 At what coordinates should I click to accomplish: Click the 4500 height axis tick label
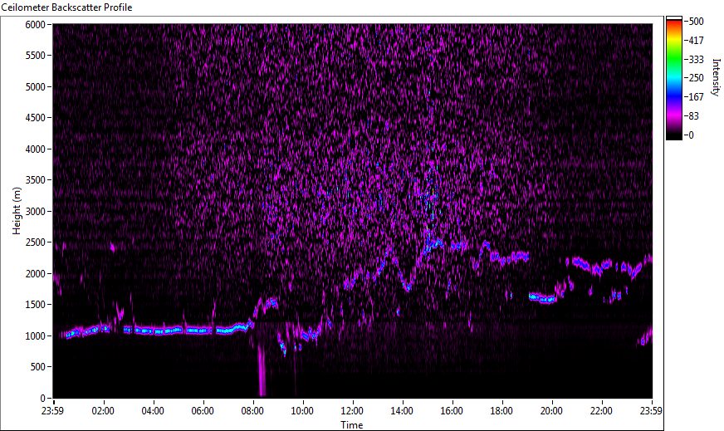coord(35,118)
